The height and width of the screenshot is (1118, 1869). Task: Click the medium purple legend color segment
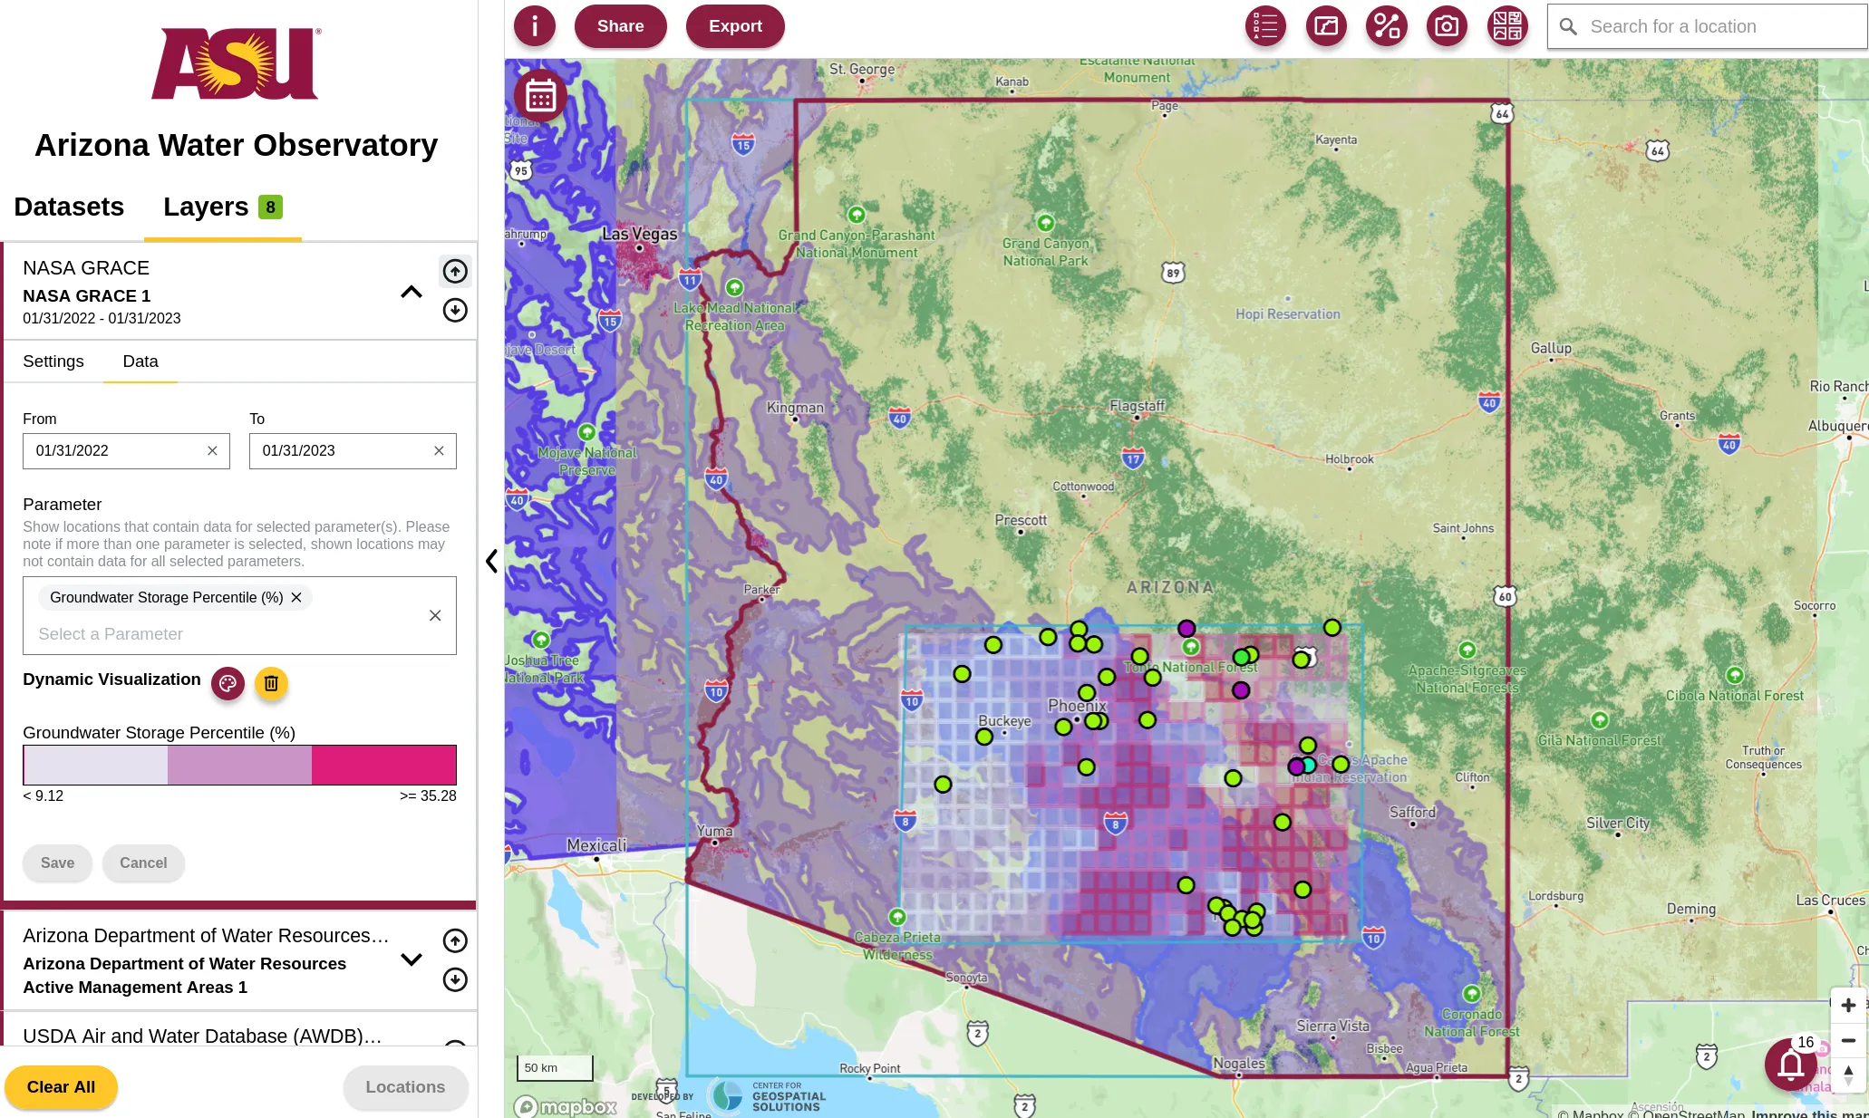pos(239,765)
